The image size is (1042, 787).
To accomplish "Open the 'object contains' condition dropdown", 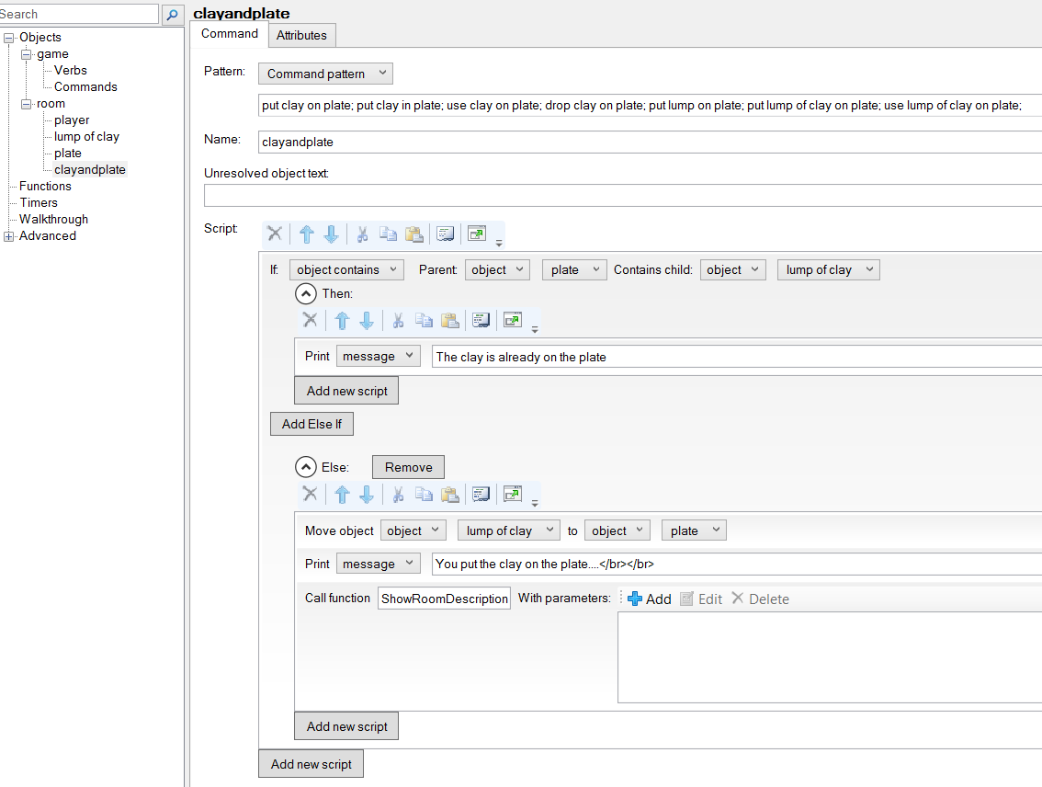I will tap(346, 269).
